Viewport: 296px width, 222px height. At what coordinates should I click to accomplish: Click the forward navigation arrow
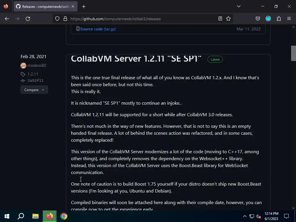[x=17, y=19]
